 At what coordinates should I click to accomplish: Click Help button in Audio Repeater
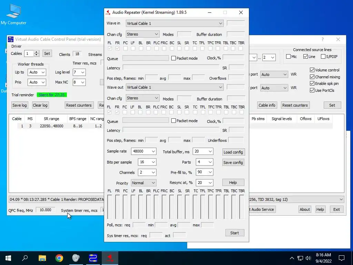pos(233,183)
